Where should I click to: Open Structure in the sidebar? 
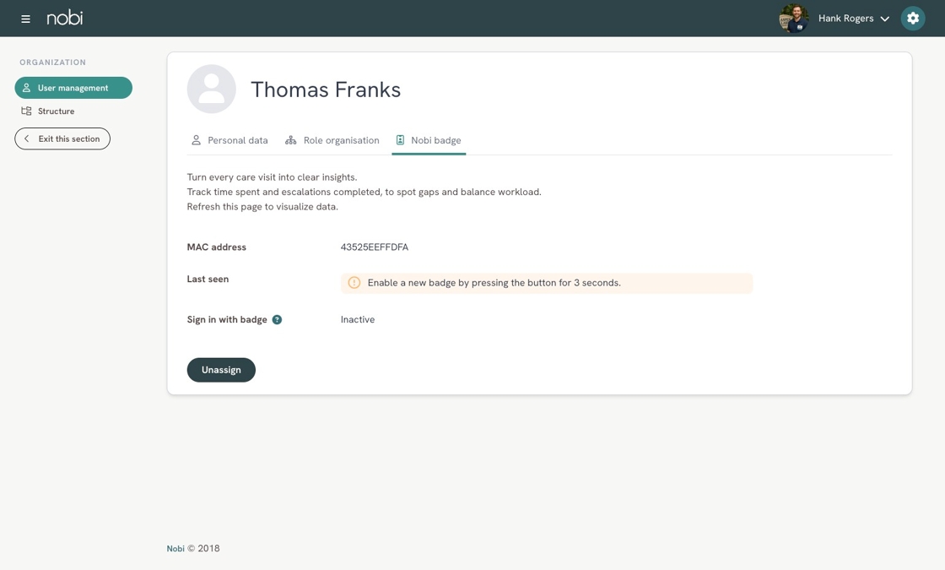click(56, 111)
